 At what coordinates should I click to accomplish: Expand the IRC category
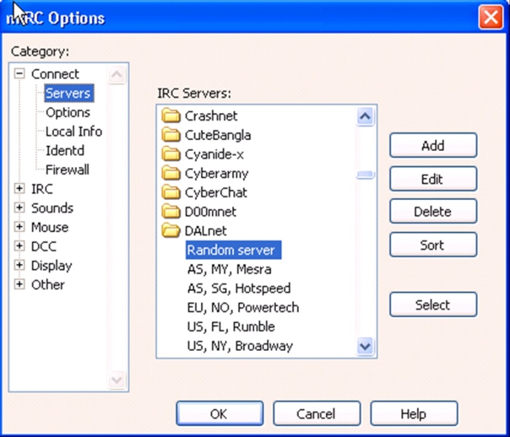coord(20,189)
